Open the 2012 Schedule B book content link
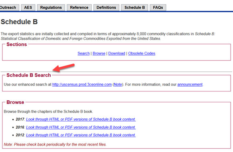233x152 pixels. point(81,135)
